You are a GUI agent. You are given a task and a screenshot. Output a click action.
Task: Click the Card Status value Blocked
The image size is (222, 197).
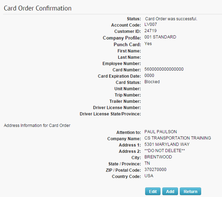pos(152,82)
